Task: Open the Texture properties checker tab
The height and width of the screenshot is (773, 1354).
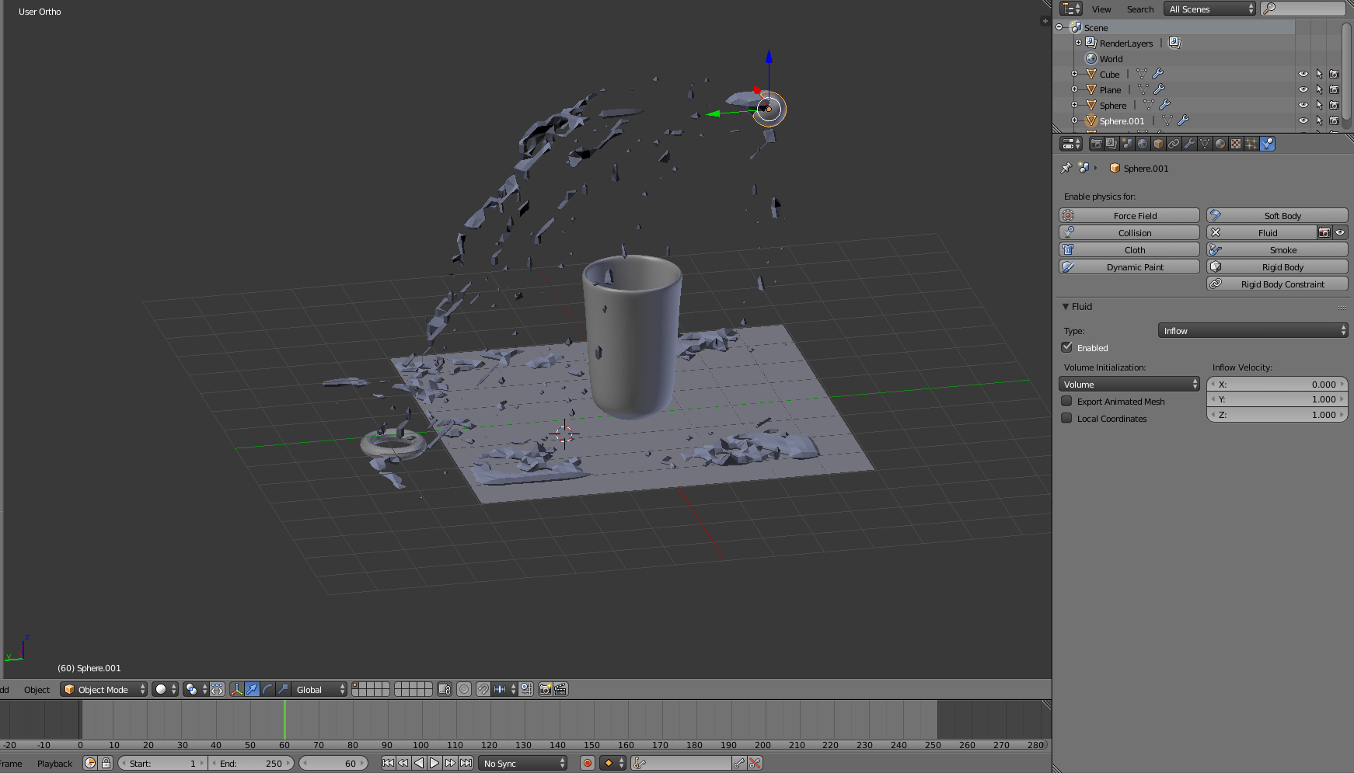Action: point(1236,144)
